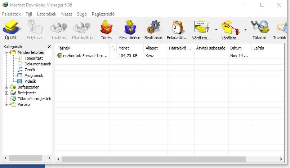Select the Minden letöltés category

coord(31,52)
